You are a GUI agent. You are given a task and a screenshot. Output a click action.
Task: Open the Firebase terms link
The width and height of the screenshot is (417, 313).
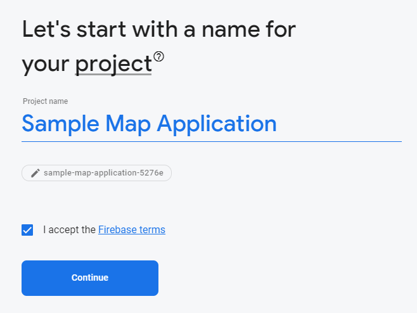pos(131,230)
